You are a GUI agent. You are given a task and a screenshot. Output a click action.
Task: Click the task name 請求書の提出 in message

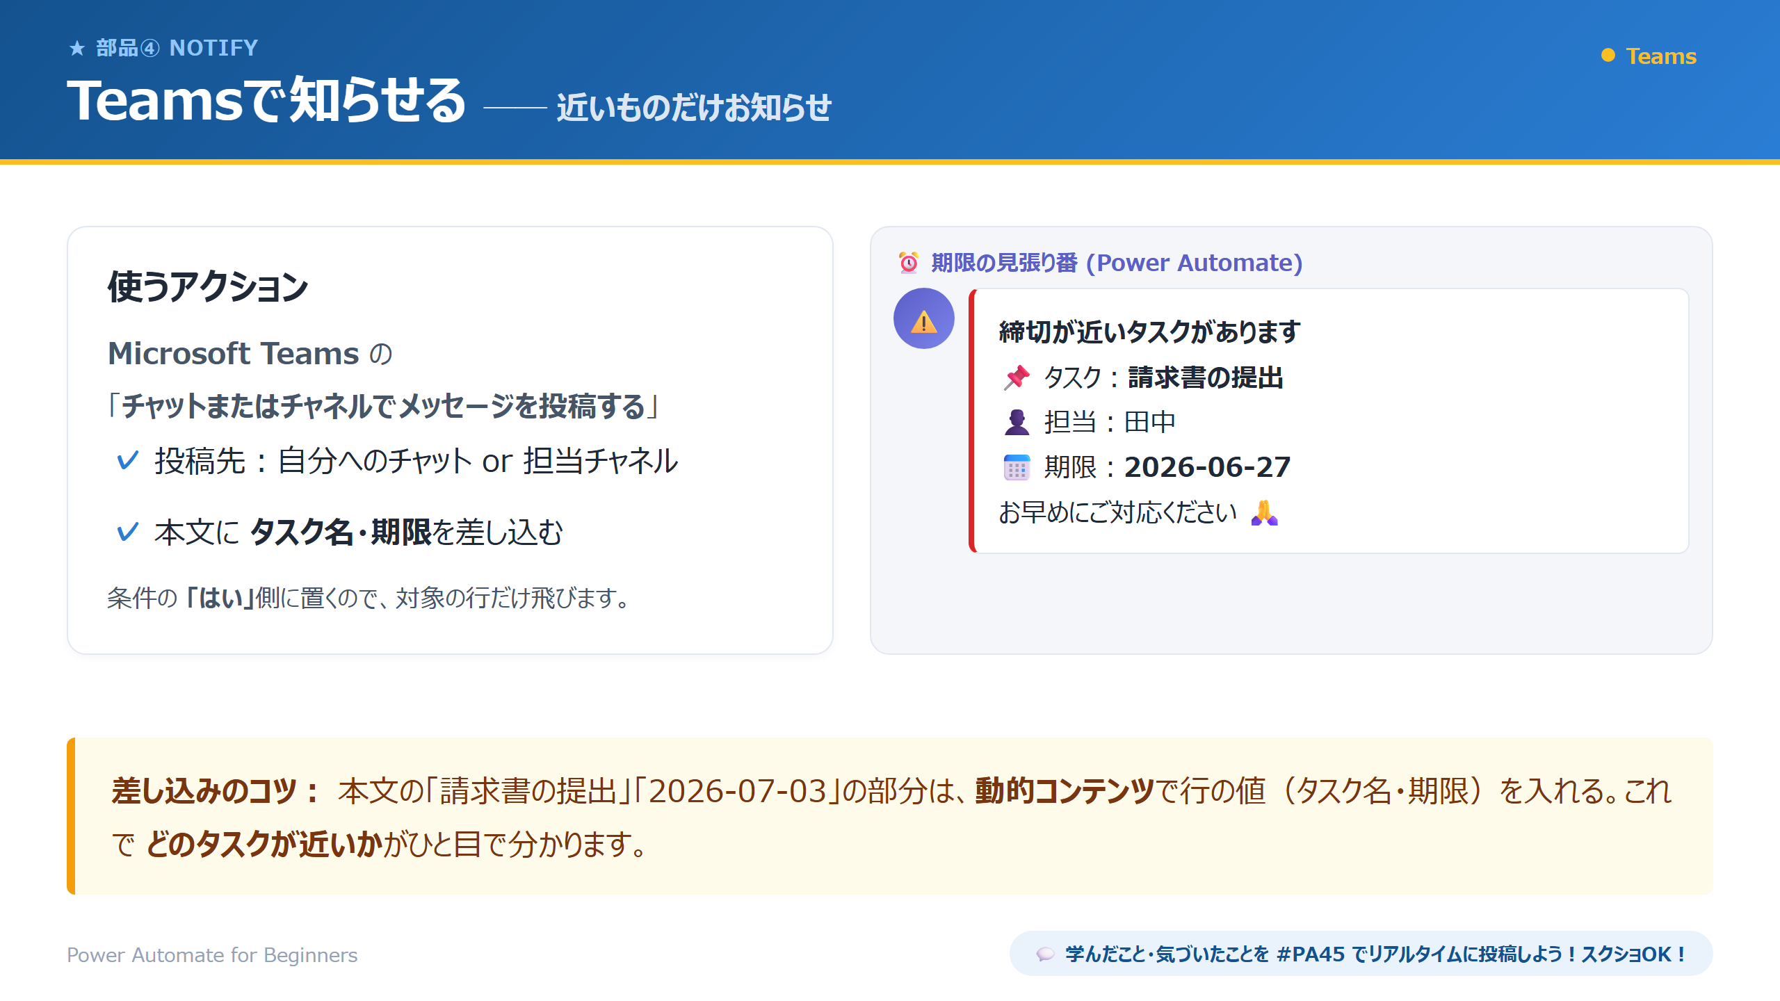click(x=1206, y=377)
